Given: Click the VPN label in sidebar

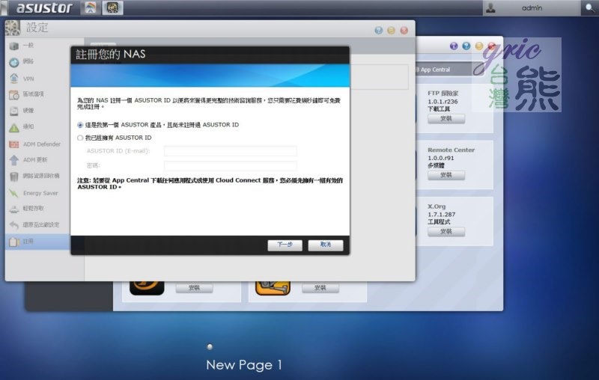Looking at the screenshot, I should (x=28, y=79).
